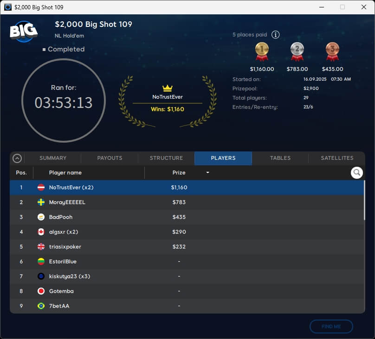
Task: Click the Canada flag beside algsxr
Action: tap(41, 232)
